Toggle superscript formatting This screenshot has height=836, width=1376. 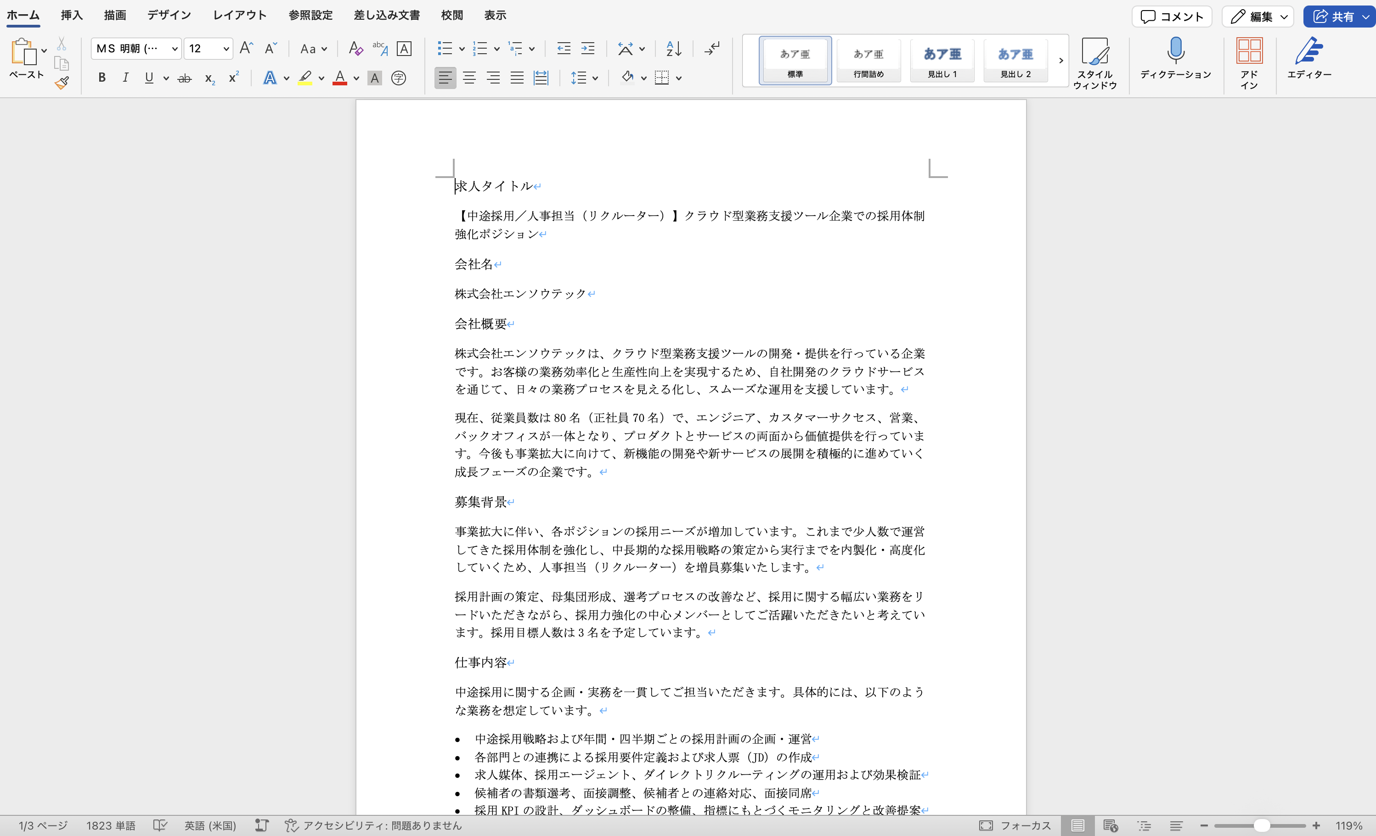[234, 78]
